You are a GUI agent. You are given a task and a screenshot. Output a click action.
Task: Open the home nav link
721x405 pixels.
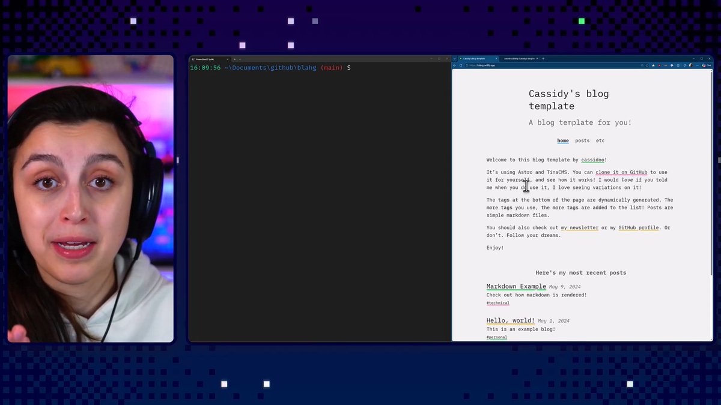(563, 141)
